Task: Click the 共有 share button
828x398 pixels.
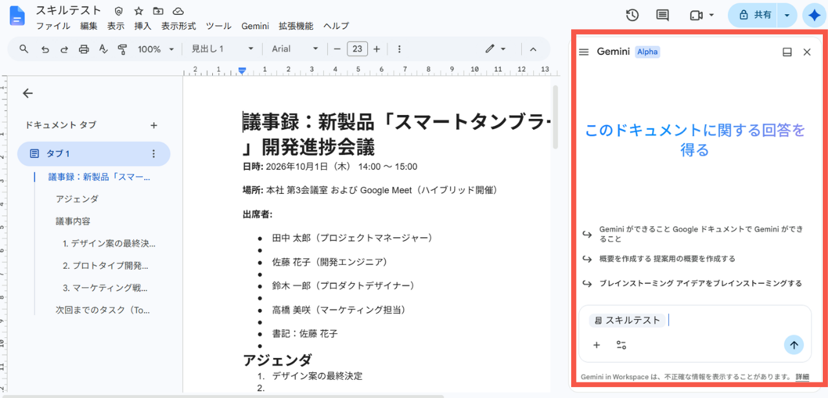Action: 754,15
